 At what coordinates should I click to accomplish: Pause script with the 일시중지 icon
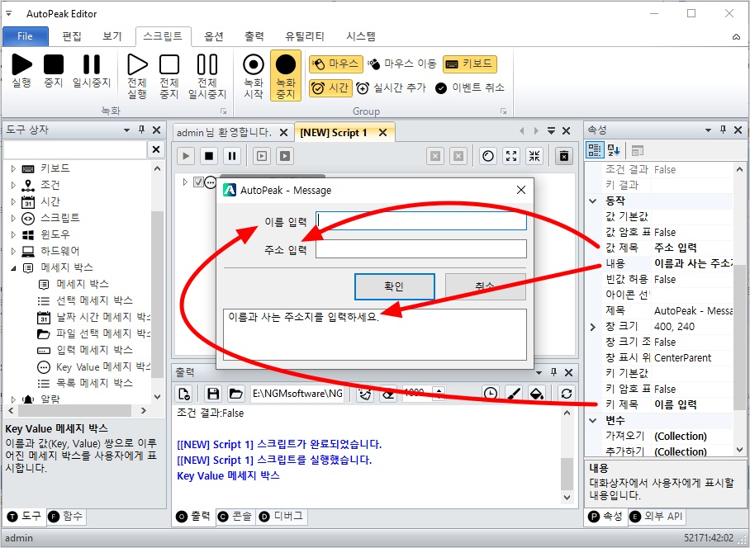point(92,71)
